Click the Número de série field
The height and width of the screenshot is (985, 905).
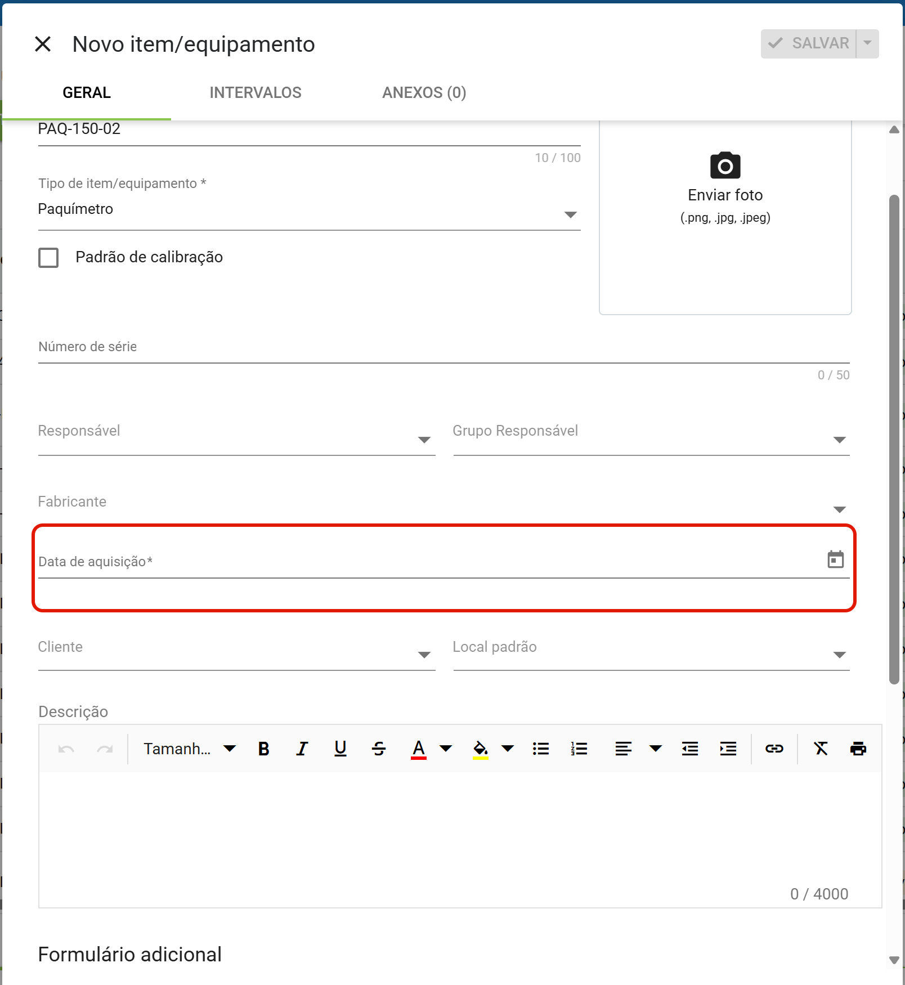tap(443, 347)
